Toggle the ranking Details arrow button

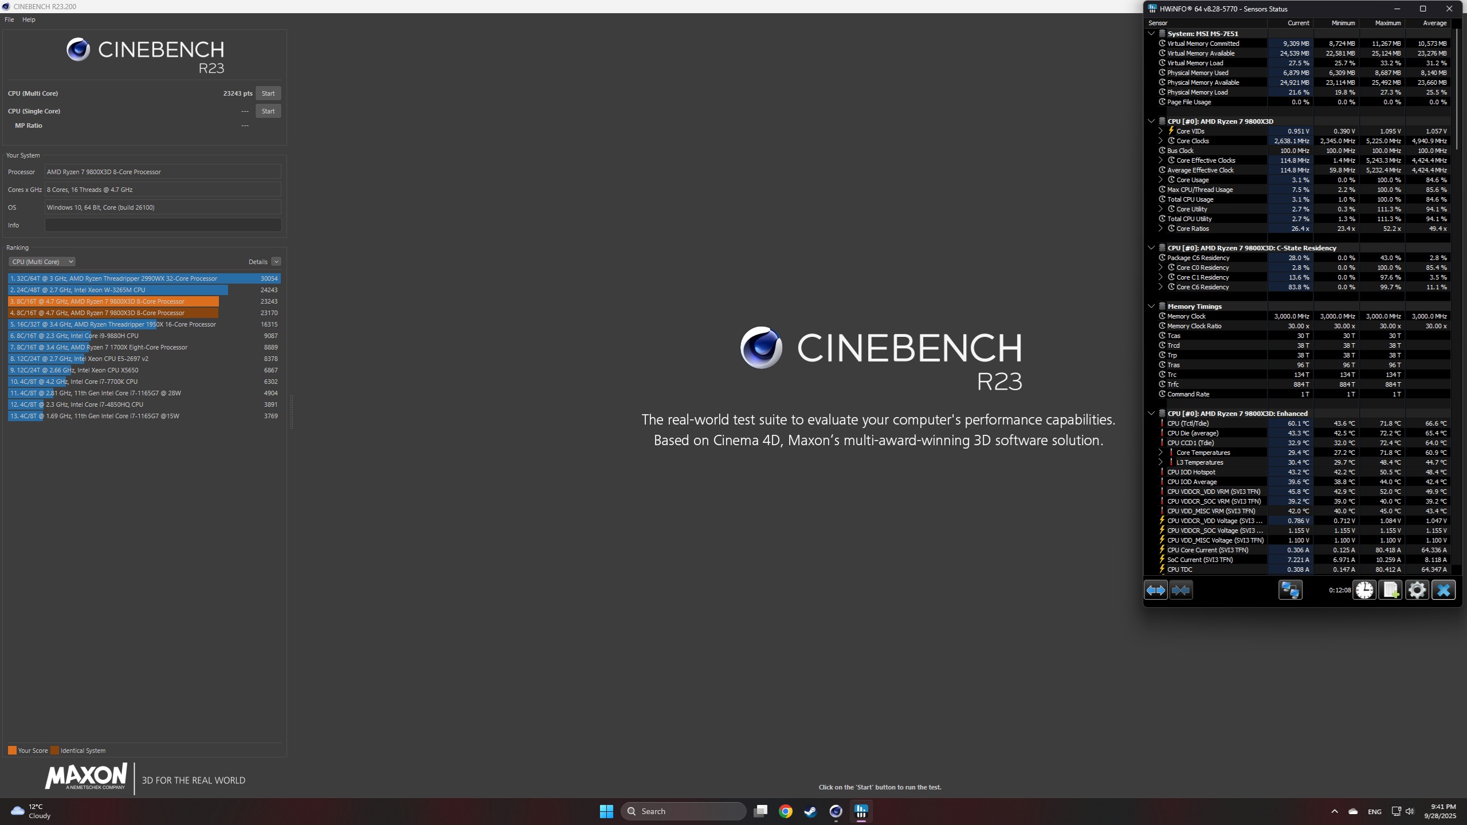click(276, 262)
